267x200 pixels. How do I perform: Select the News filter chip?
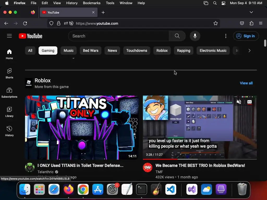point(112,51)
